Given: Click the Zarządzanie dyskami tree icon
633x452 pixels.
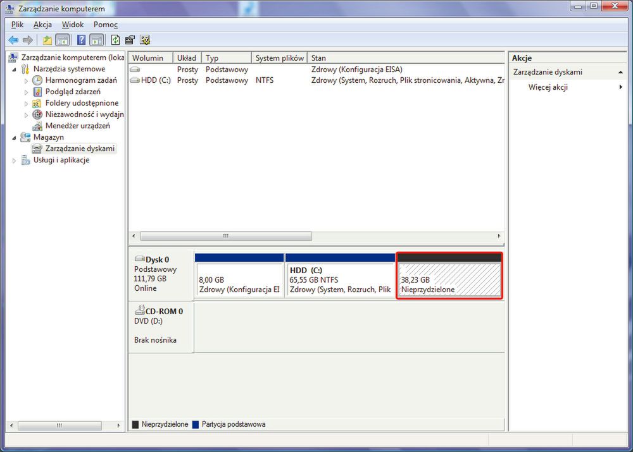Looking at the screenshot, I should (x=37, y=149).
